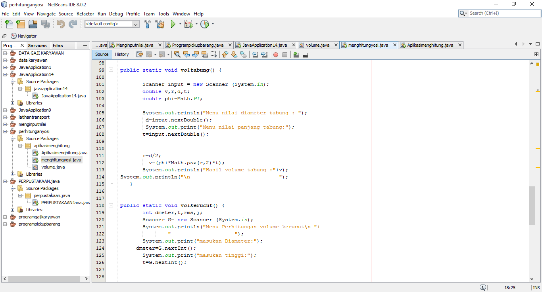Click the Undo icon
The image size is (542, 292).
pos(62,24)
